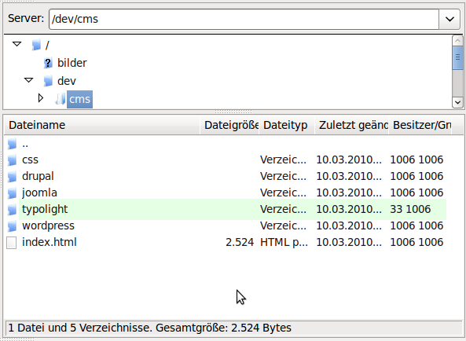Screen dimensions: 466x341
Task: Select the bilder tree entry
Action: 72,63
